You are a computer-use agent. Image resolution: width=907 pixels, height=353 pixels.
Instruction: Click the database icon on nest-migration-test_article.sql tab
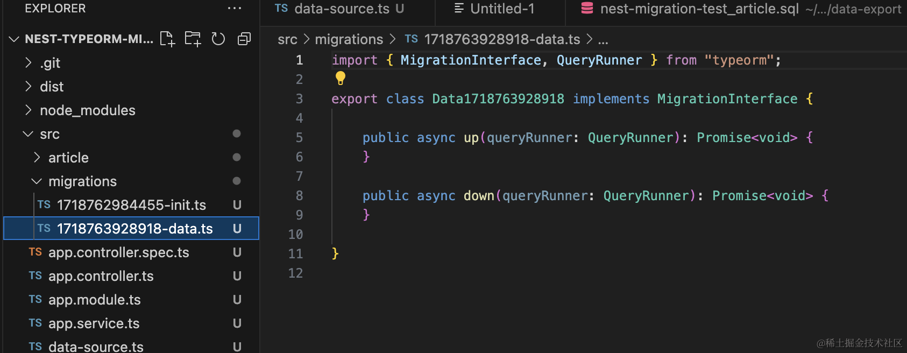pos(587,8)
